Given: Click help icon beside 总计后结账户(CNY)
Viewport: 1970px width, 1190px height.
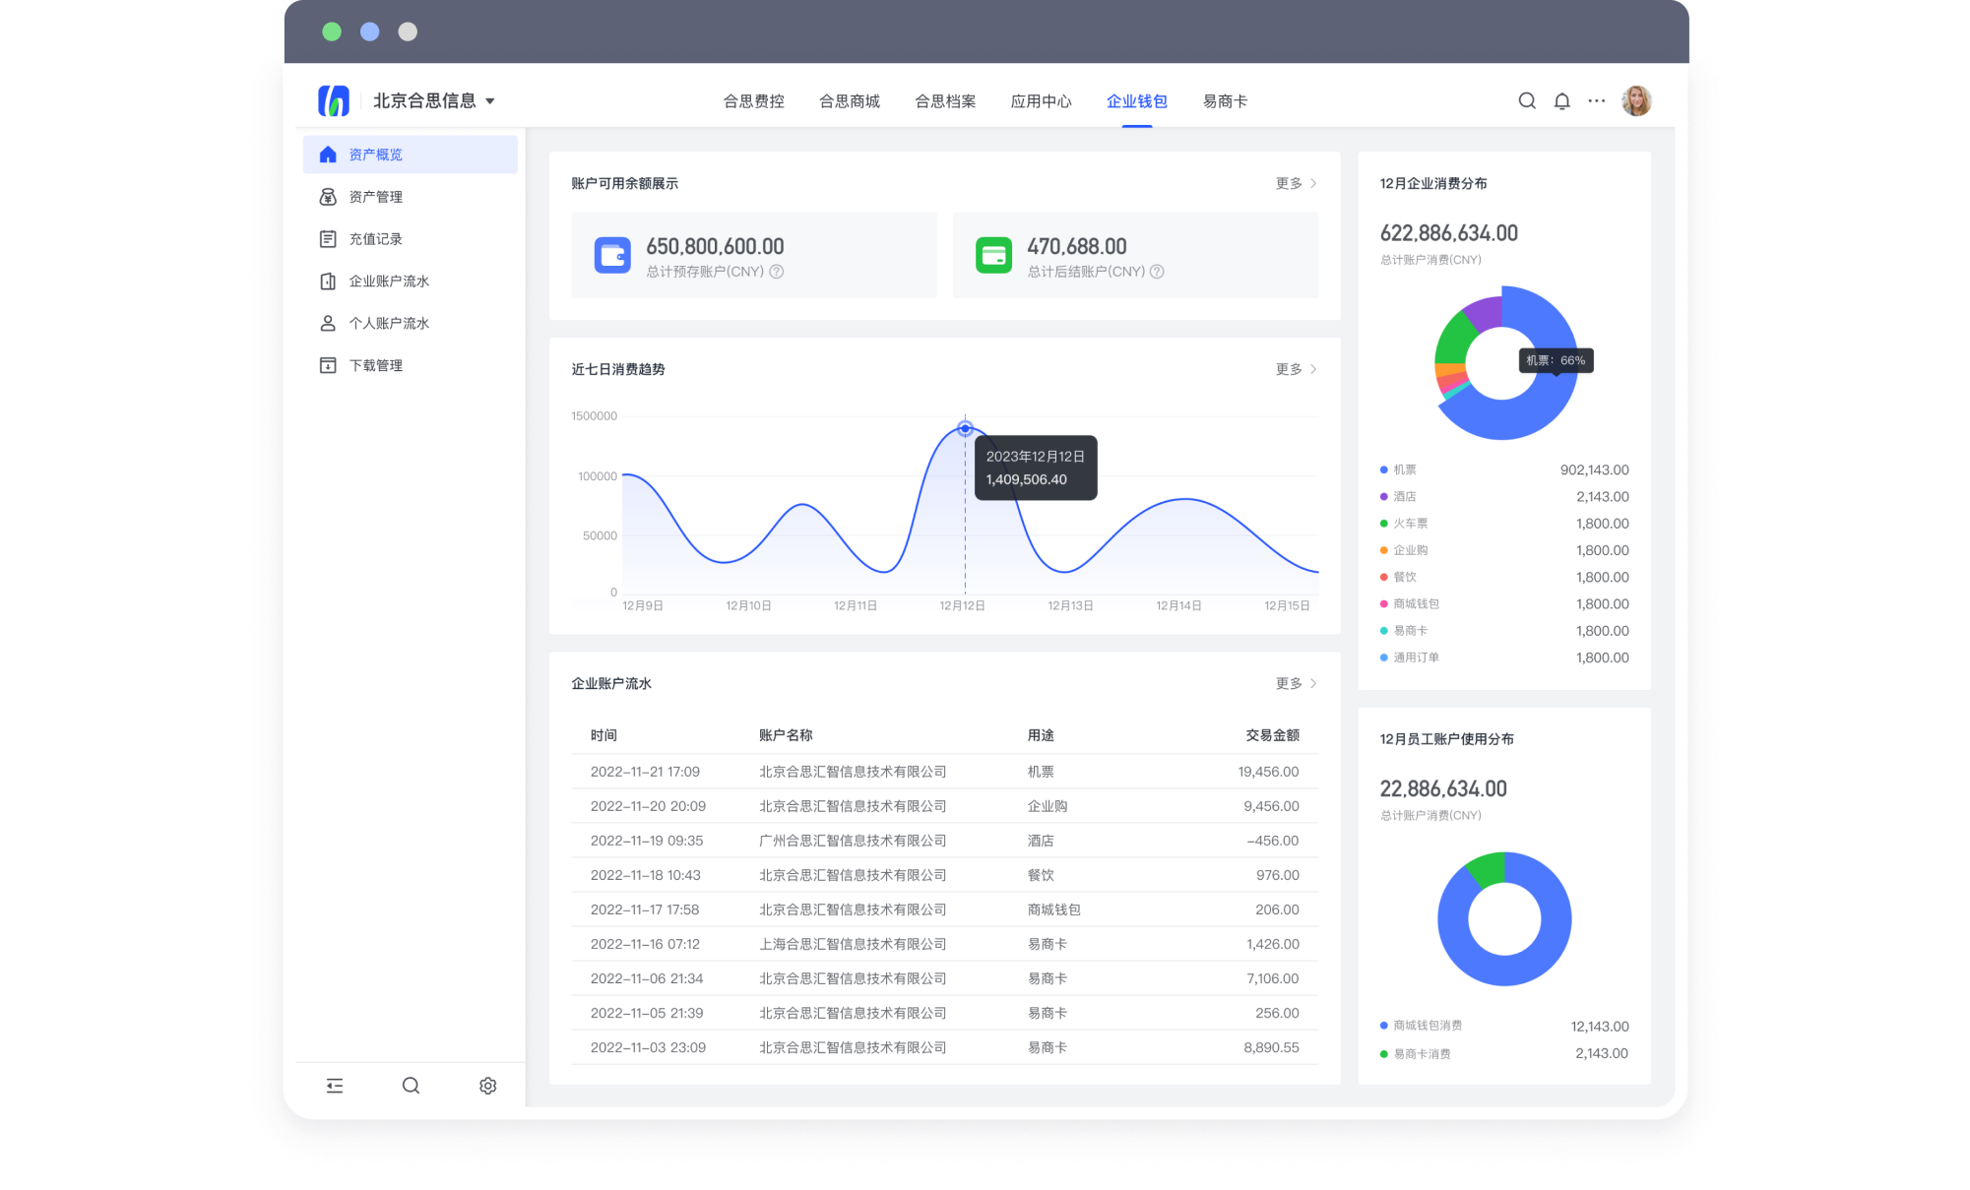Looking at the screenshot, I should (x=1157, y=272).
